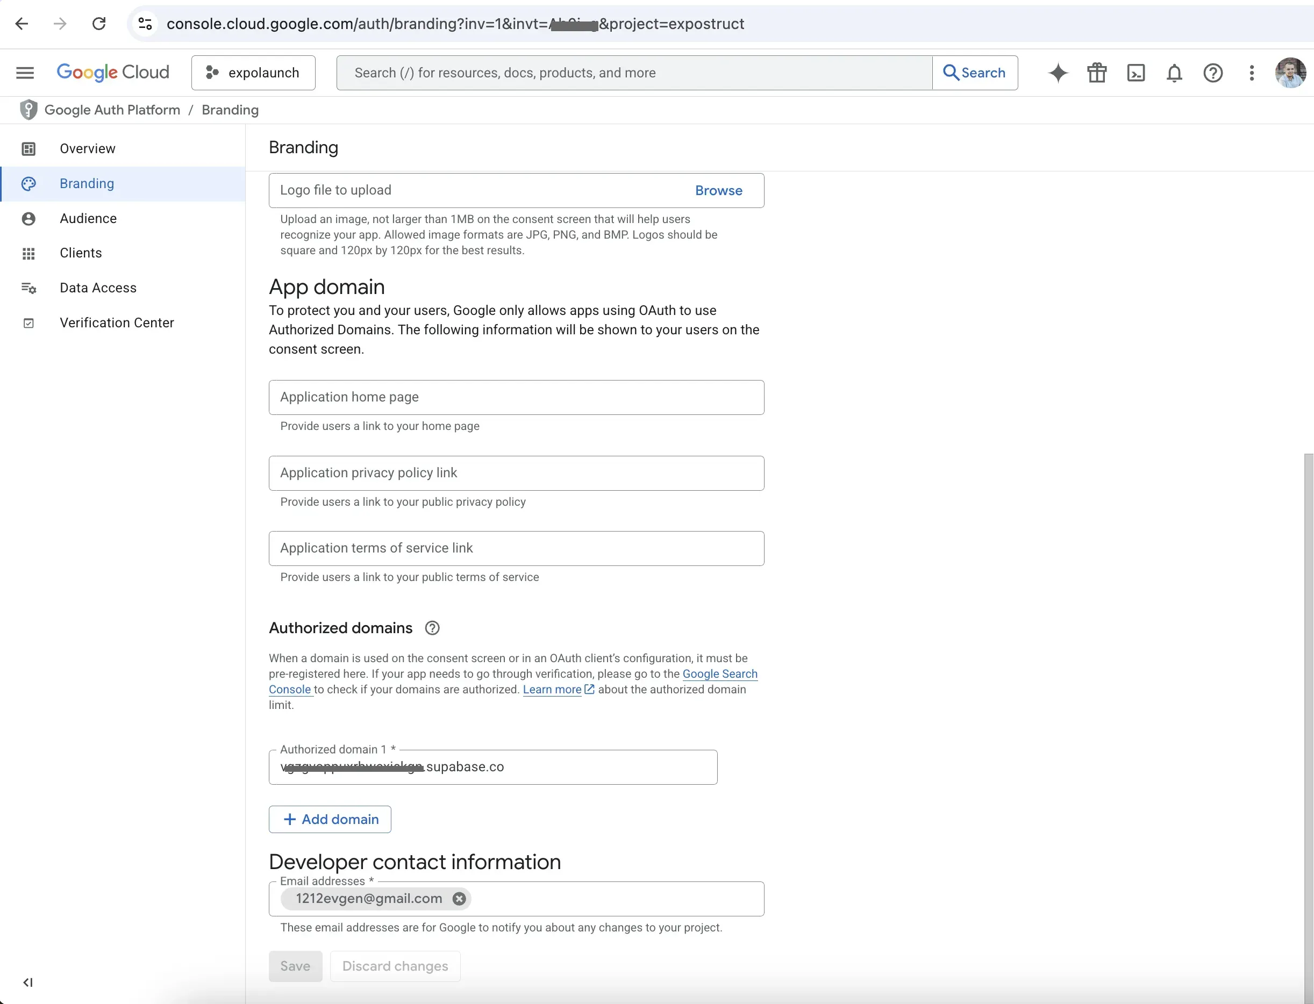Activate Cloud Shell terminal icon

tap(1136, 73)
